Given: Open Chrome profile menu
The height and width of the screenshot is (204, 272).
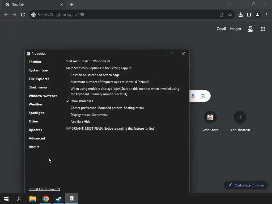Looking at the screenshot, I should 258,15.
